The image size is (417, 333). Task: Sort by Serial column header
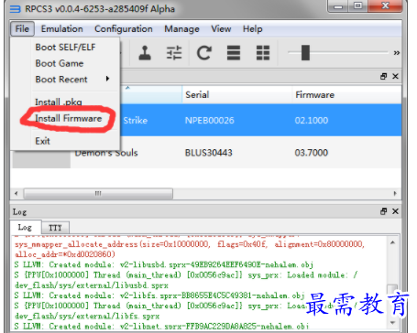pyautogui.click(x=236, y=94)
